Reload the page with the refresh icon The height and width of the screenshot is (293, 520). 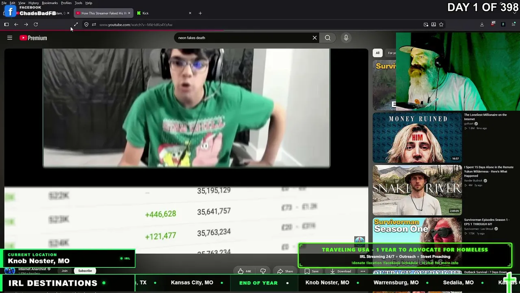pyautogui.click(x=36, y=24)
